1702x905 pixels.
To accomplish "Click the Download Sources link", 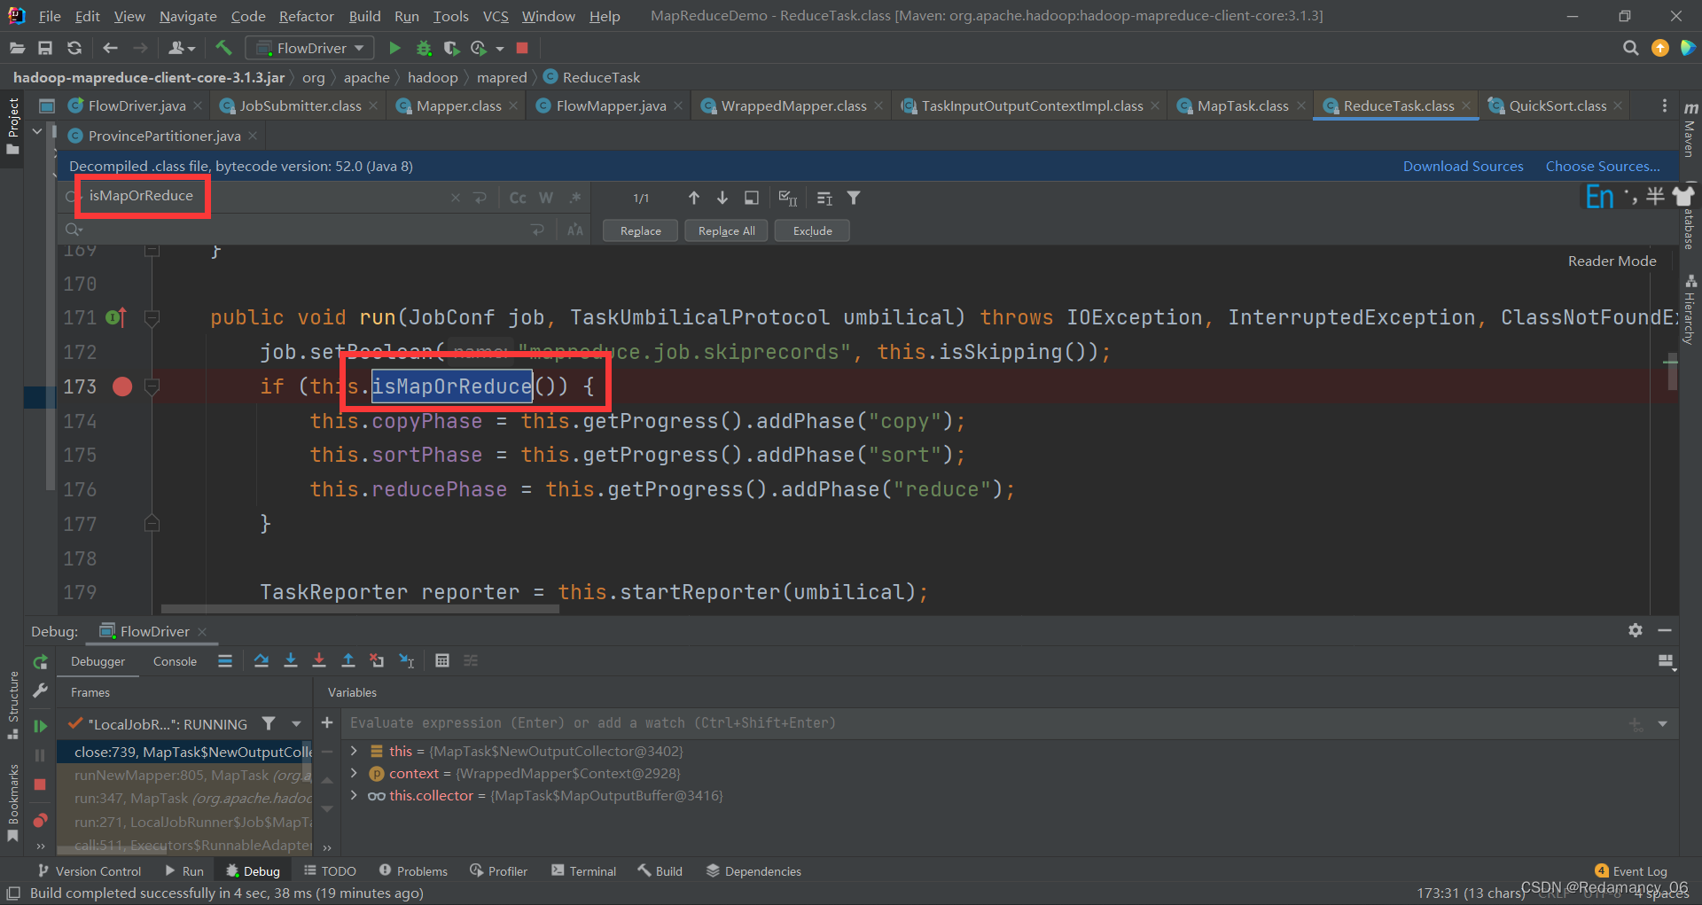I will 1463,166.
